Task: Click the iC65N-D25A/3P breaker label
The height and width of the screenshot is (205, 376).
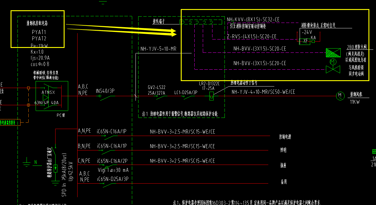Action: (x=113, y=179)
